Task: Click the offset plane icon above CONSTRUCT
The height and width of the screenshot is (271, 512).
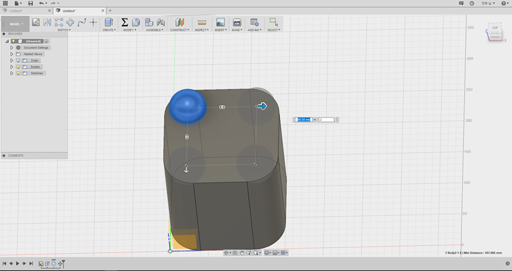Action: click(179, 22)
